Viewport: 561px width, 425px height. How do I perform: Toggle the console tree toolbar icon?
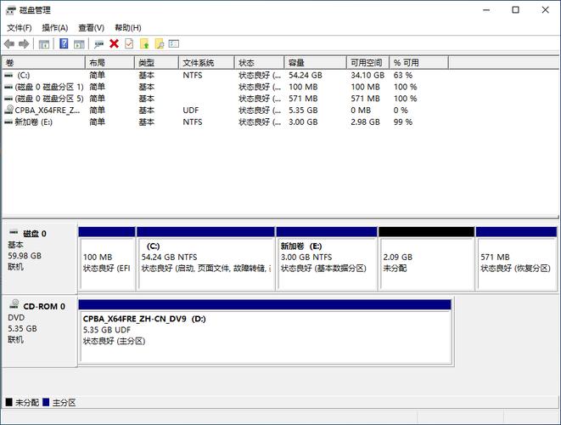44,44
